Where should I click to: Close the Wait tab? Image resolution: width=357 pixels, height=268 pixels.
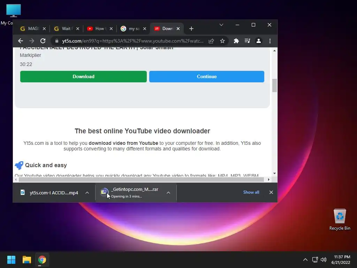78,29
